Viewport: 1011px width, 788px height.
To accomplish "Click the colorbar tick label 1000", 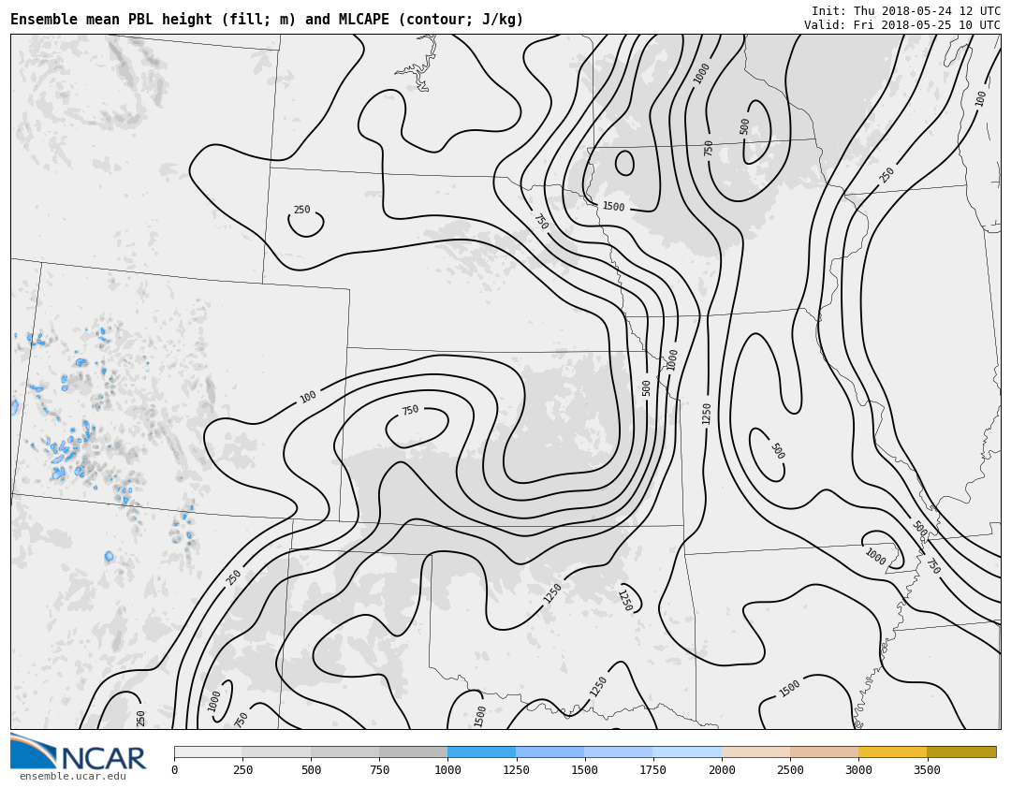I will point(447,770).
